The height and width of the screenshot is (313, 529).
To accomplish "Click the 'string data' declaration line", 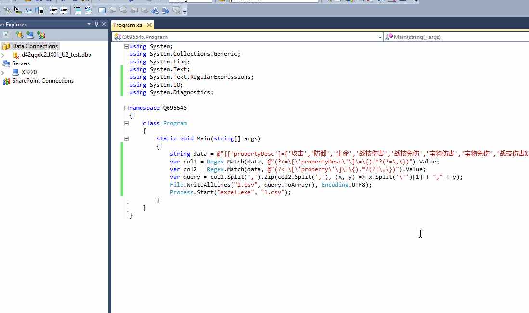I will click(x=349, y=154).
